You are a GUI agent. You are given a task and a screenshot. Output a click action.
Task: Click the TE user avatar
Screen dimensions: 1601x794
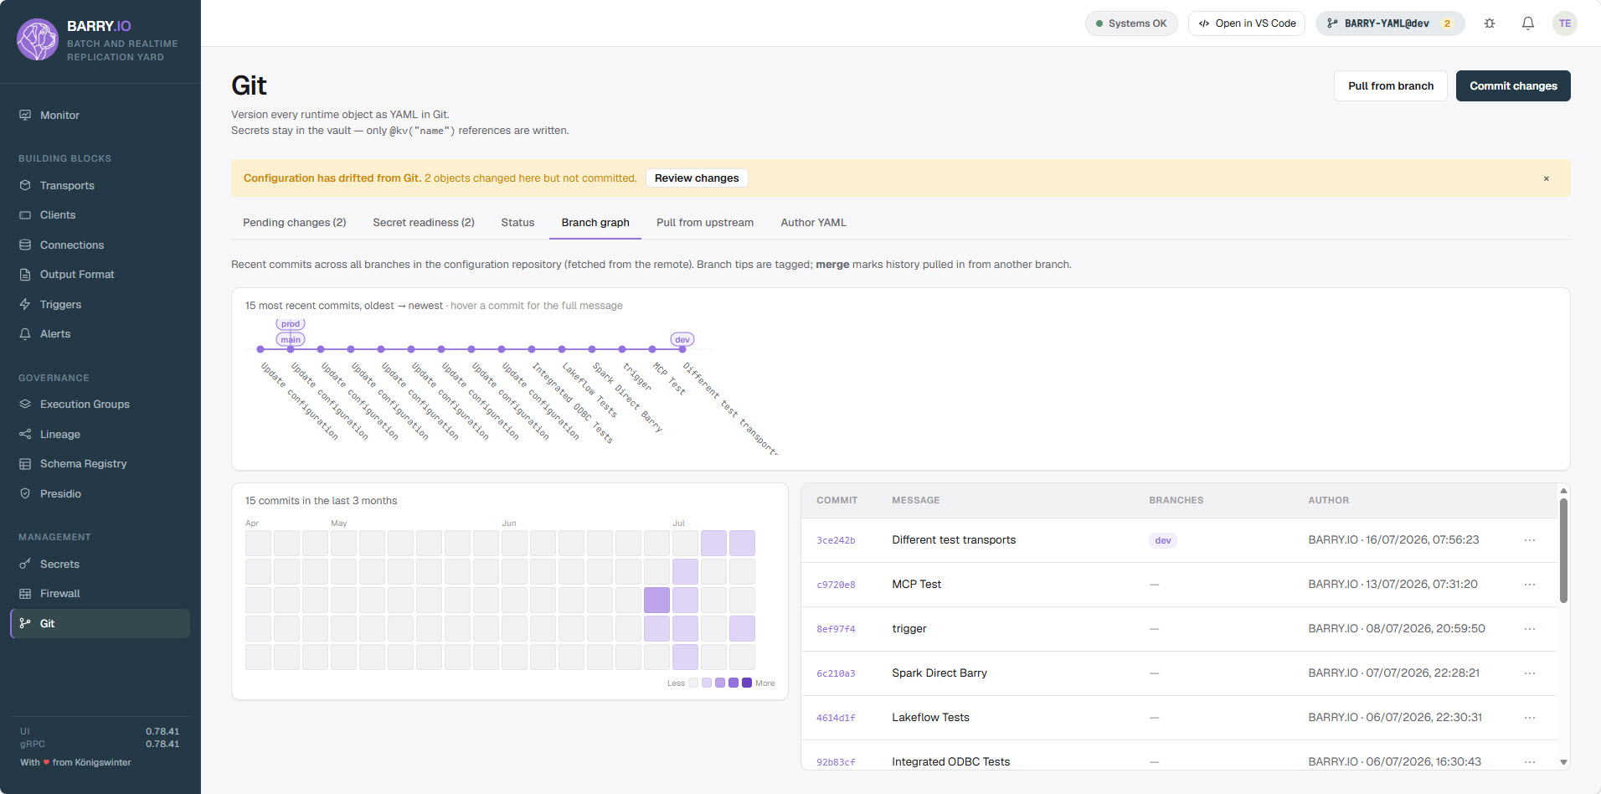[1564, 23]
